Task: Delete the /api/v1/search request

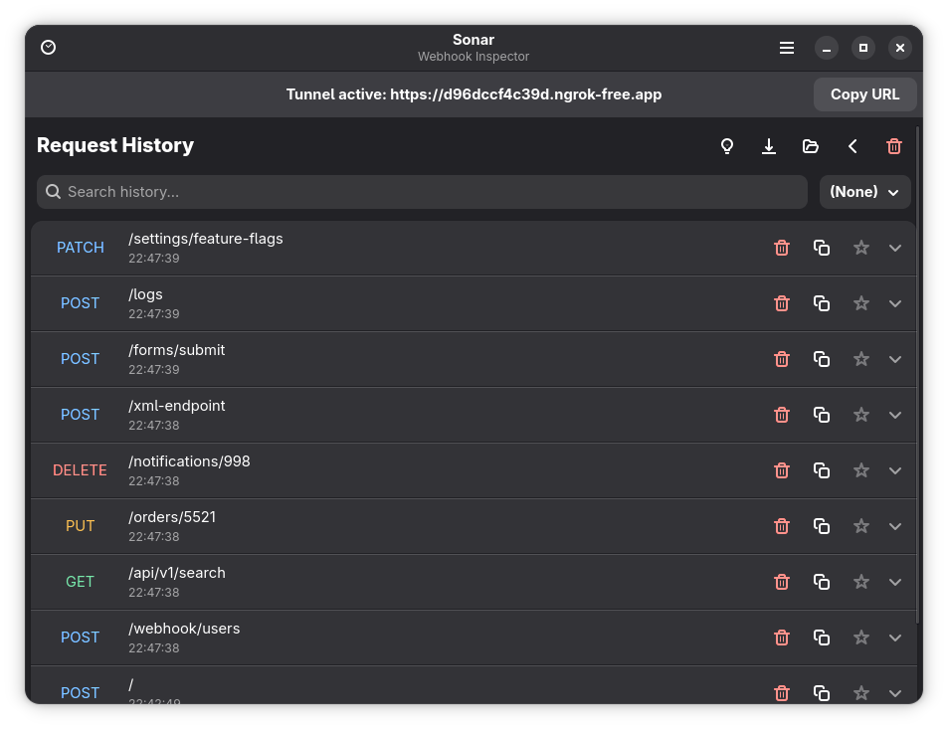Action: click(x=782, y=582)
